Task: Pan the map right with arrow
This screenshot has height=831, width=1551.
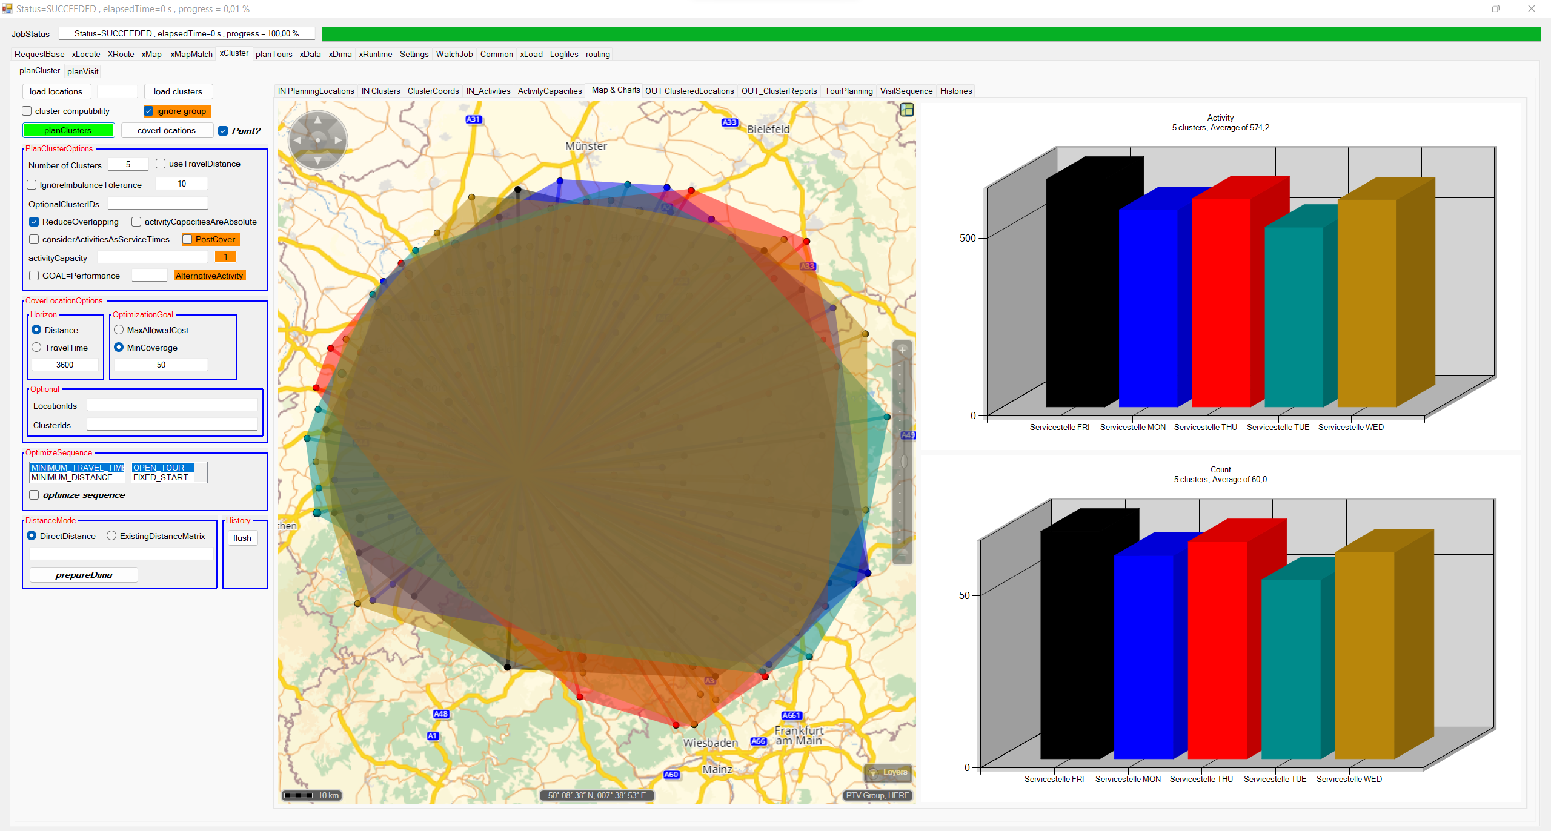Action: (x=338, y=141)
